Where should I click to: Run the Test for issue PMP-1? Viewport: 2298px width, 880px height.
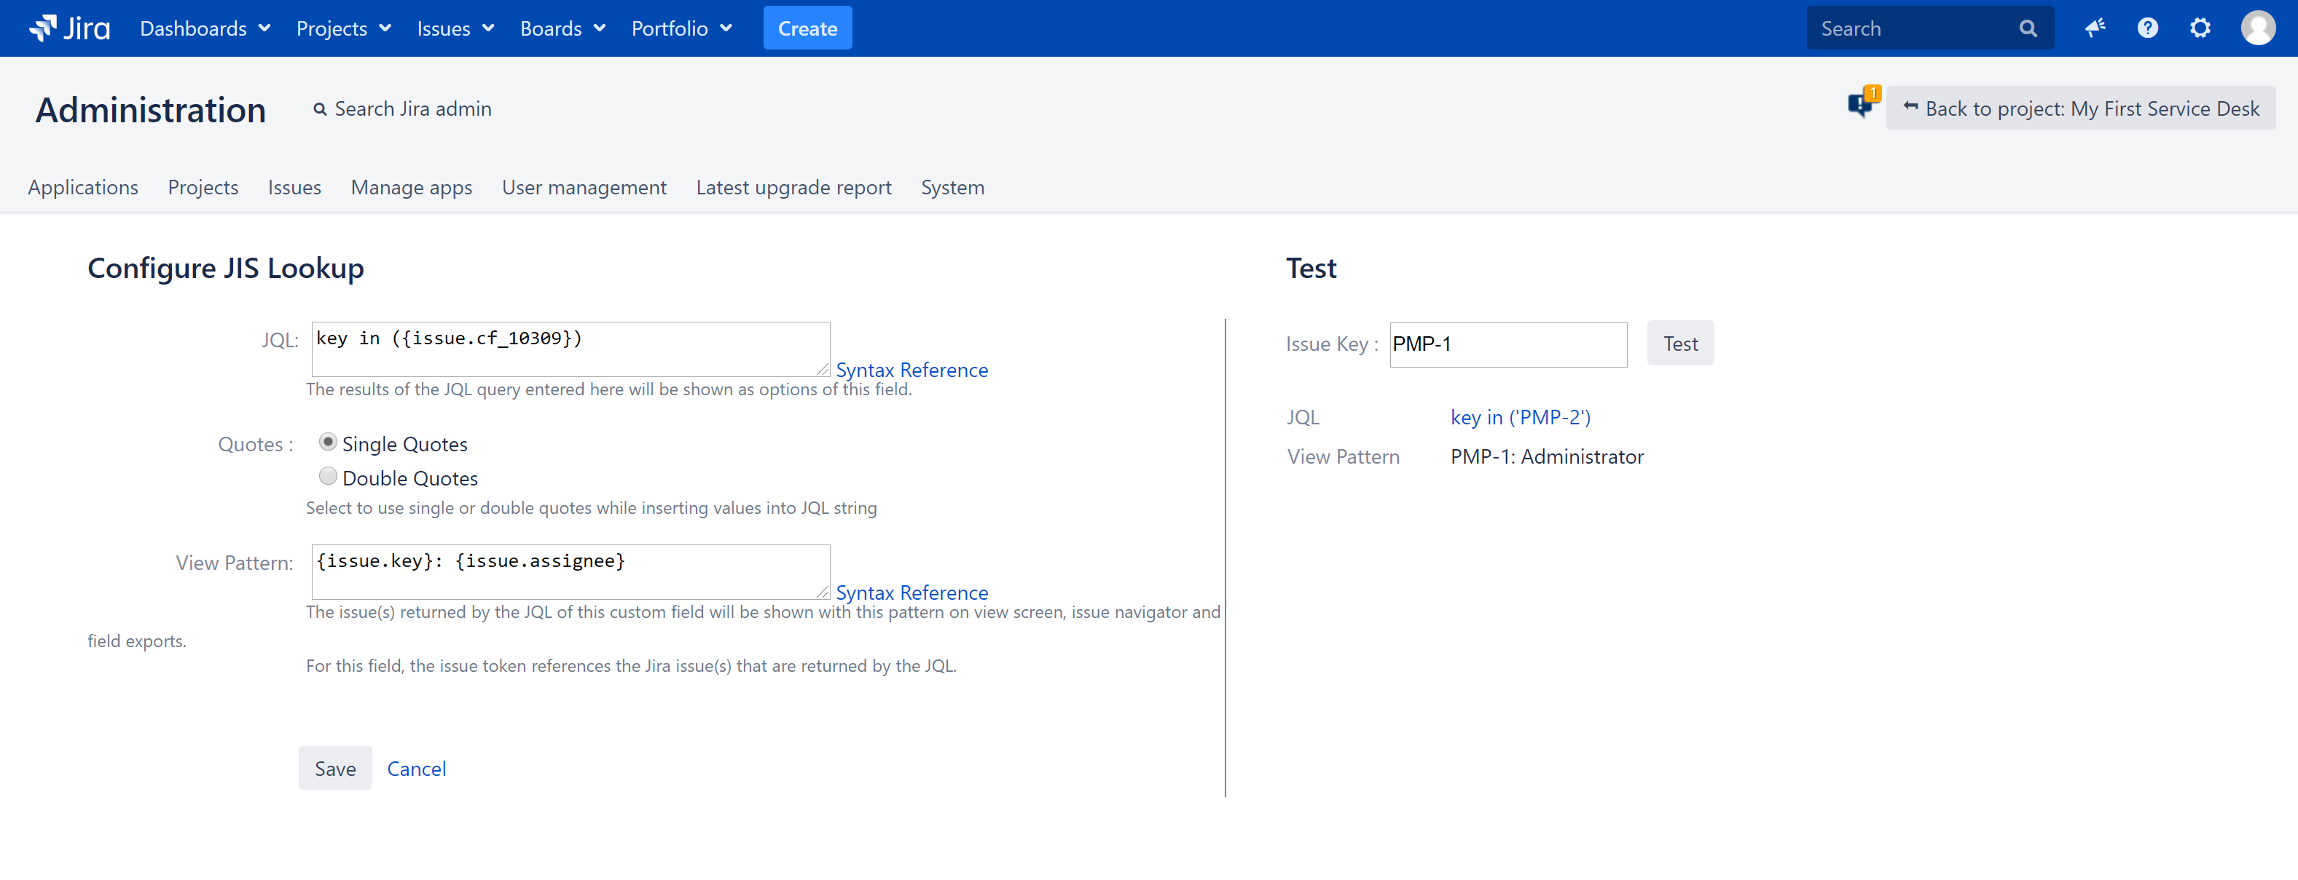point(1680,342)
